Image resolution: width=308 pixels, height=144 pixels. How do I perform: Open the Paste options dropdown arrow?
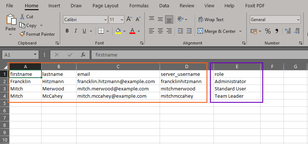click(x=11, y=34)
